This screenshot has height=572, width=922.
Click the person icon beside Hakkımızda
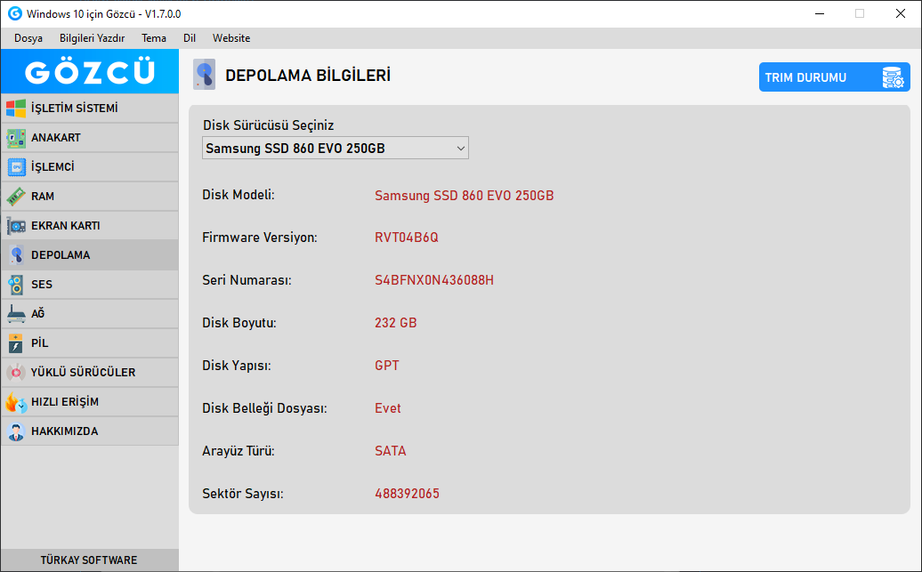pos(16,431)
